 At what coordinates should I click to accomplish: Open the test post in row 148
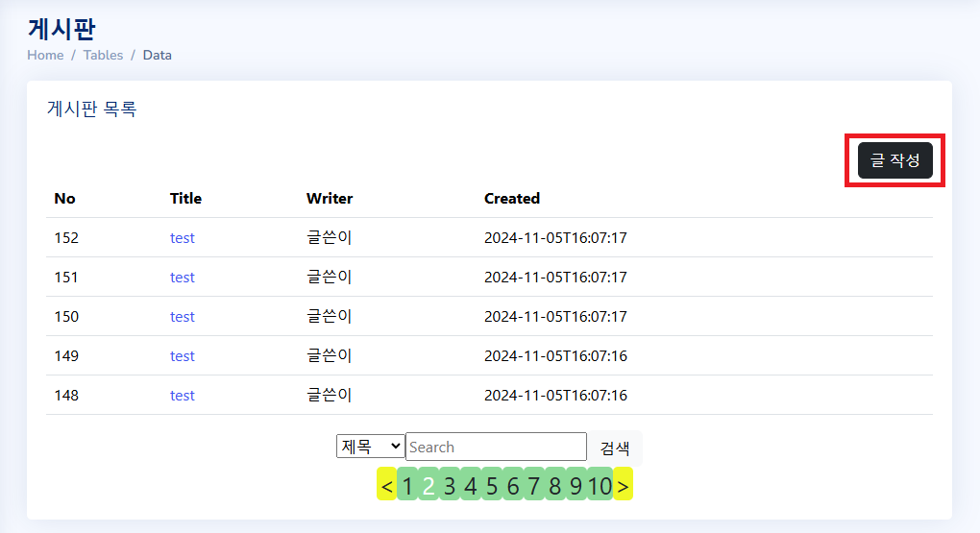(x=182, y=396)
